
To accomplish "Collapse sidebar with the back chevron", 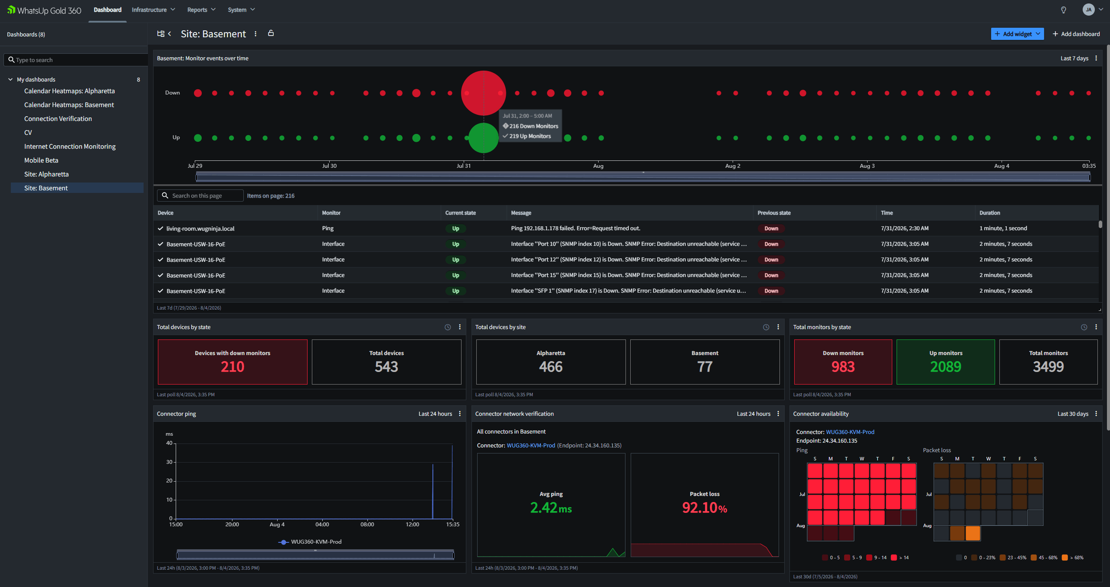I will tap(170, 34).
